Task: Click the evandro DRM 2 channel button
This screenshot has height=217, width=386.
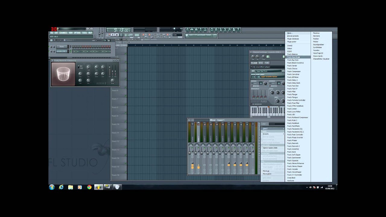Action: click(x=62, y=51)
